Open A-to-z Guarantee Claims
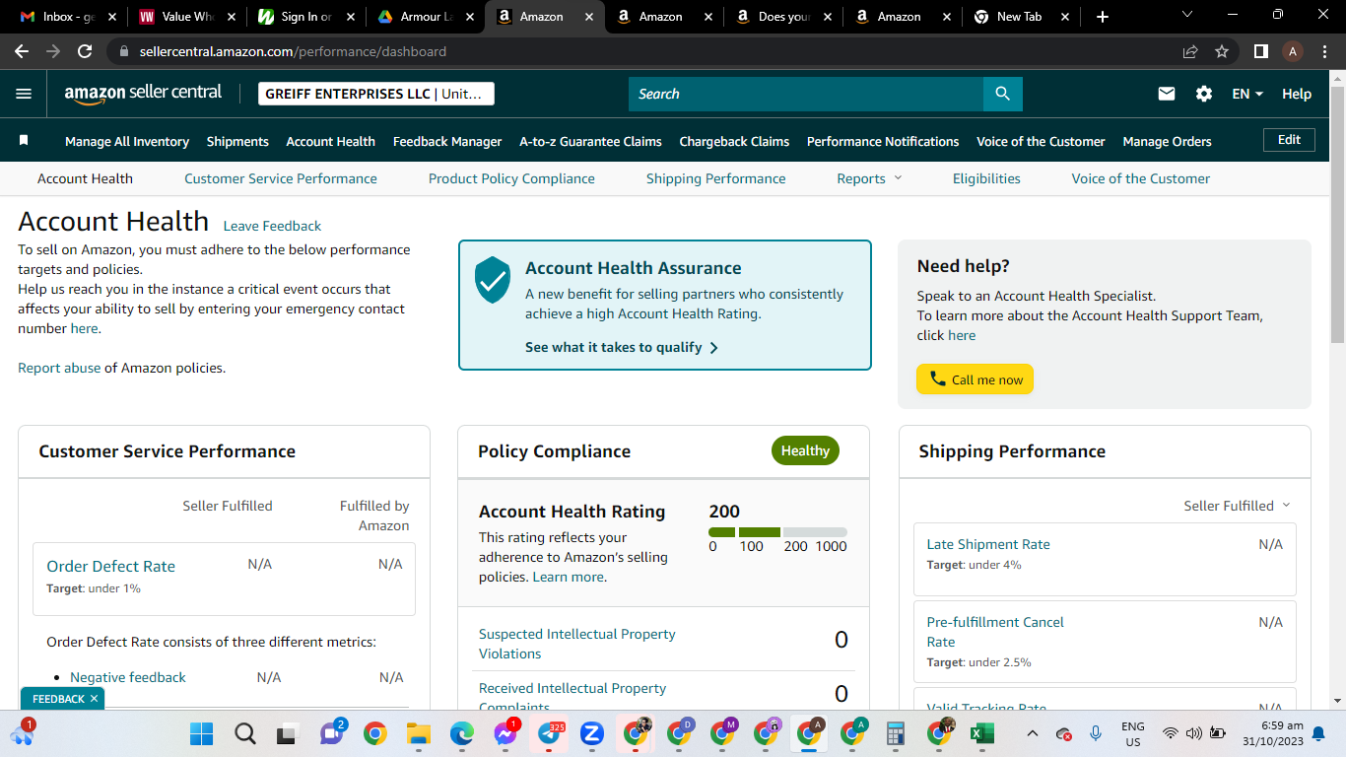The height and width of the screenshot is (757, 1346). 590,141
